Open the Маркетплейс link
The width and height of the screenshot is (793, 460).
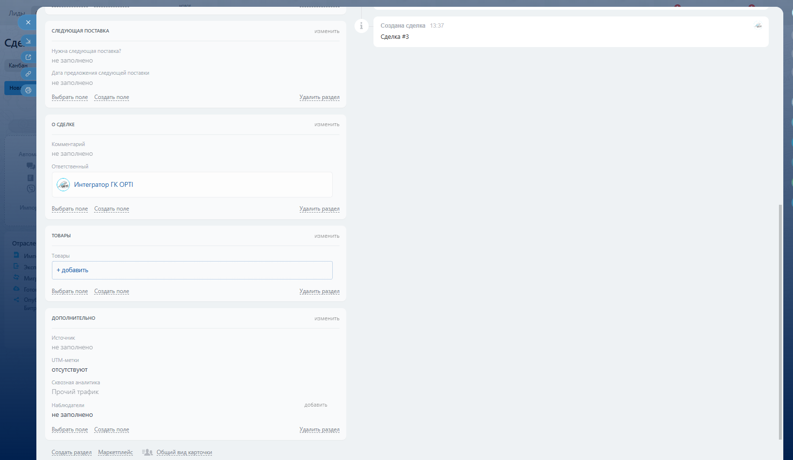pos(115,453)
